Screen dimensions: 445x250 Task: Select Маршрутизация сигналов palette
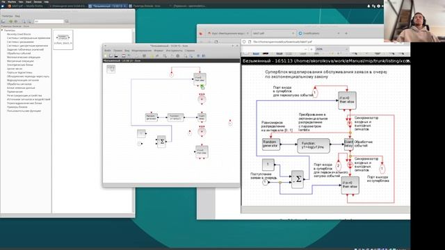tap(23, 81)
